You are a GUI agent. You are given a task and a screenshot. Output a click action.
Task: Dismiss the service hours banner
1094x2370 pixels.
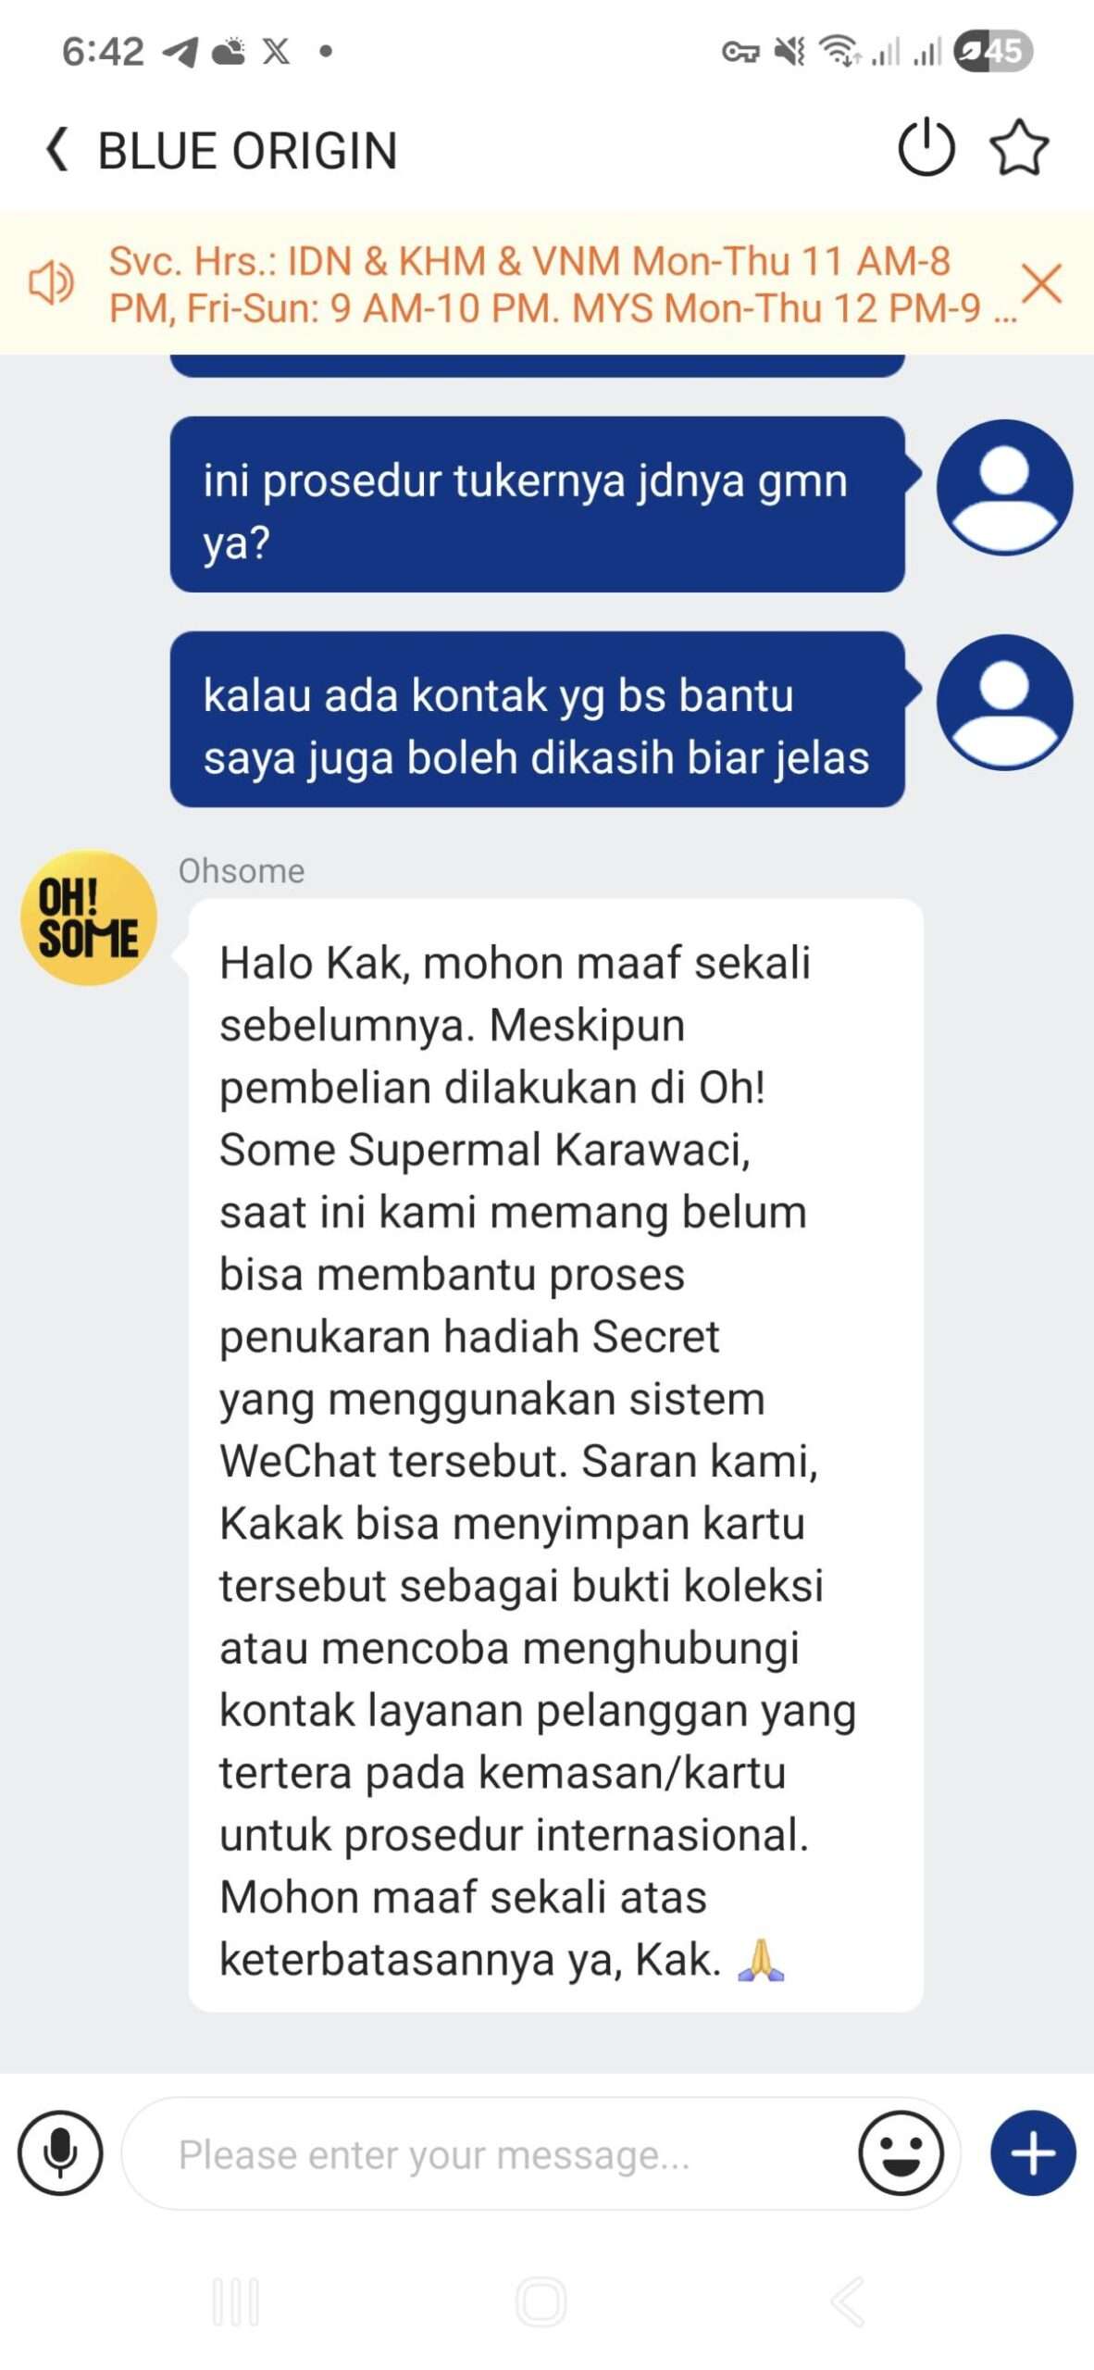[x=1042, y=282]
